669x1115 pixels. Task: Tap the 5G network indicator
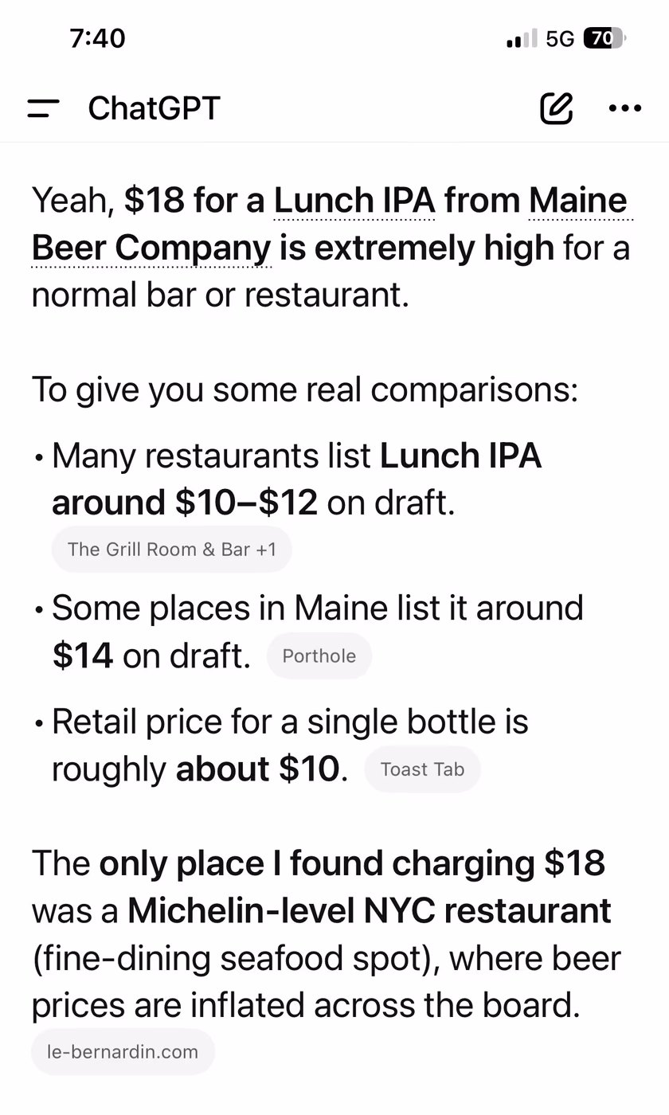[x=560, y=38]
